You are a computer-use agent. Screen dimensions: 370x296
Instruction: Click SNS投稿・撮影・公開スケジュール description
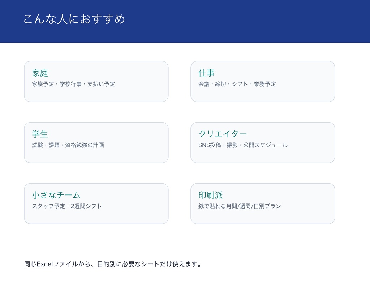tap(243, 145)
